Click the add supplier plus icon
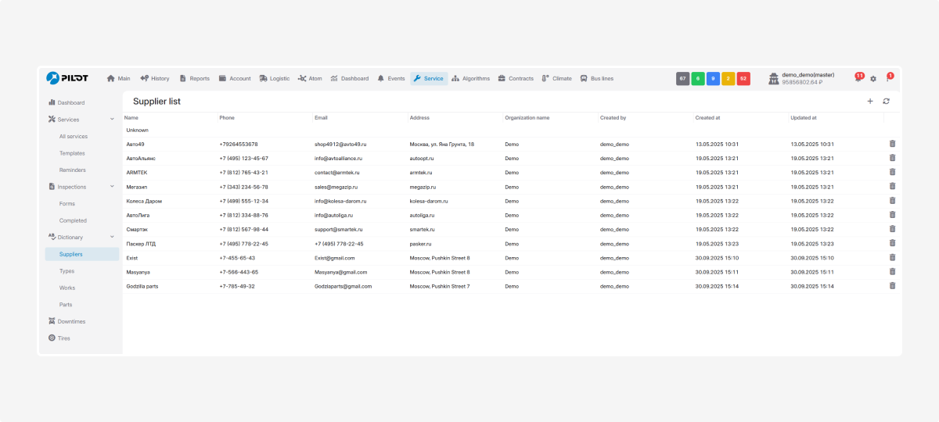 point(869,101)
